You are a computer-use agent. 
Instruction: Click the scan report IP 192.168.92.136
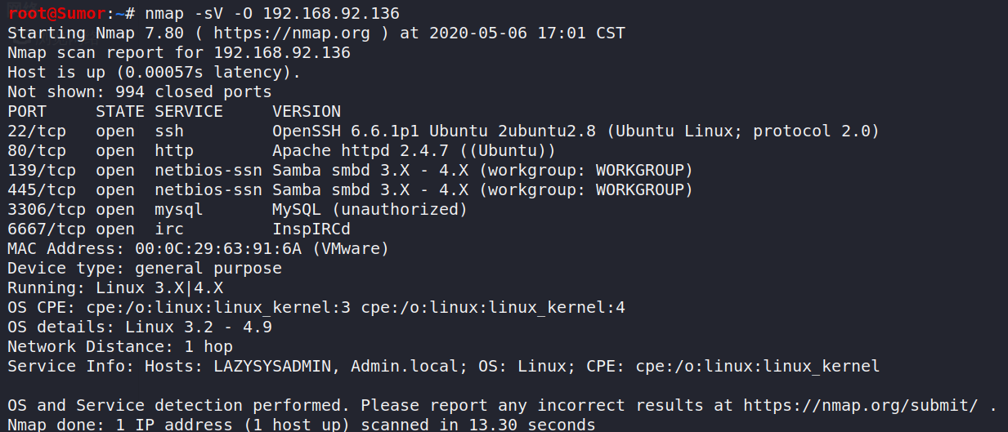[282, 52]
